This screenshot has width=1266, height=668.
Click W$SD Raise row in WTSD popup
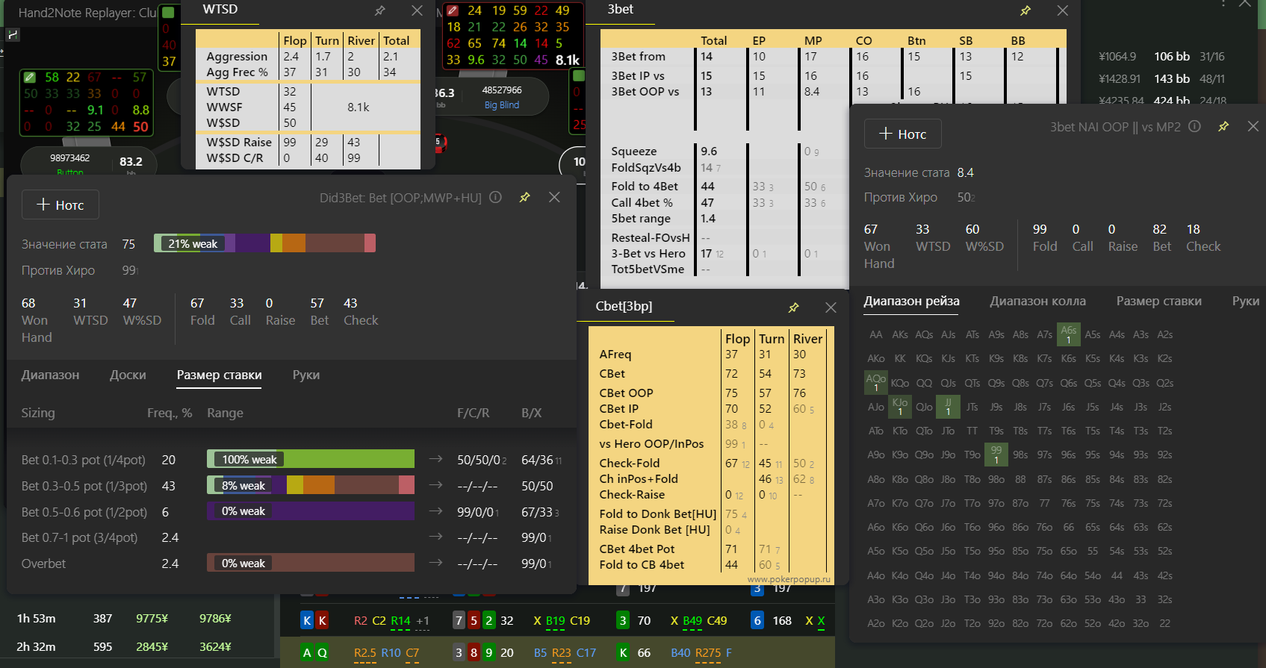click(x=239, y=142)
